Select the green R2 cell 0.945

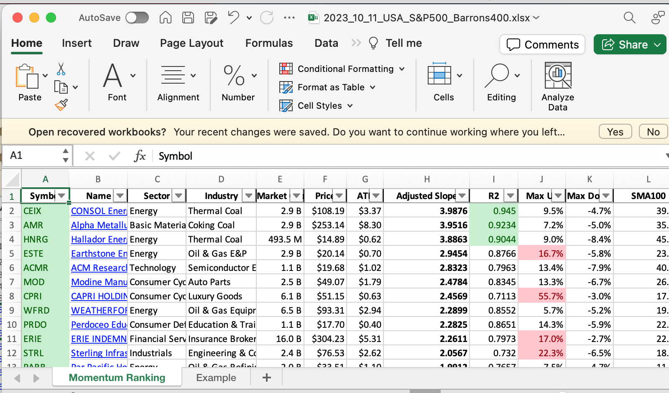494,211
